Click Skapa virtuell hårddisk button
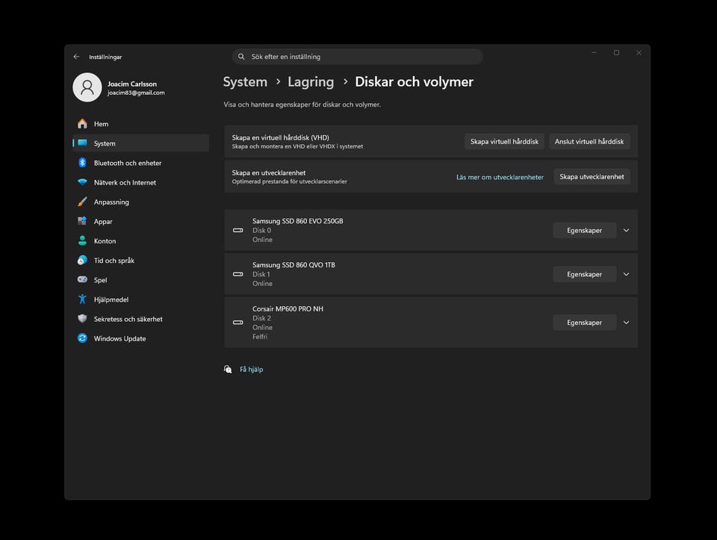 click(504, 141)
